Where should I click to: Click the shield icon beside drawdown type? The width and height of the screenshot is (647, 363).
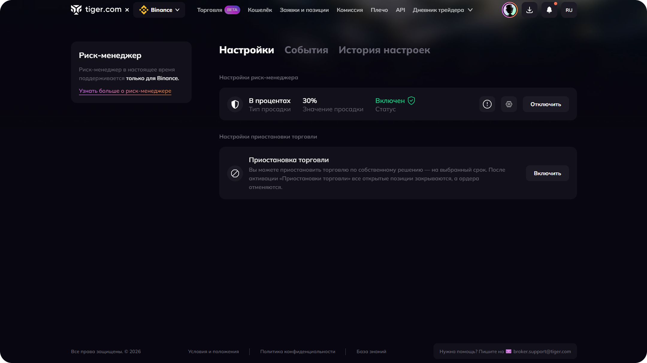point(235,104)
